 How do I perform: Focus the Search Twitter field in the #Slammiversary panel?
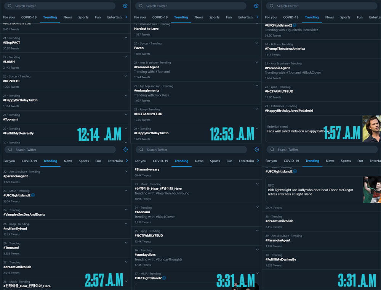[x=192, y=149]
